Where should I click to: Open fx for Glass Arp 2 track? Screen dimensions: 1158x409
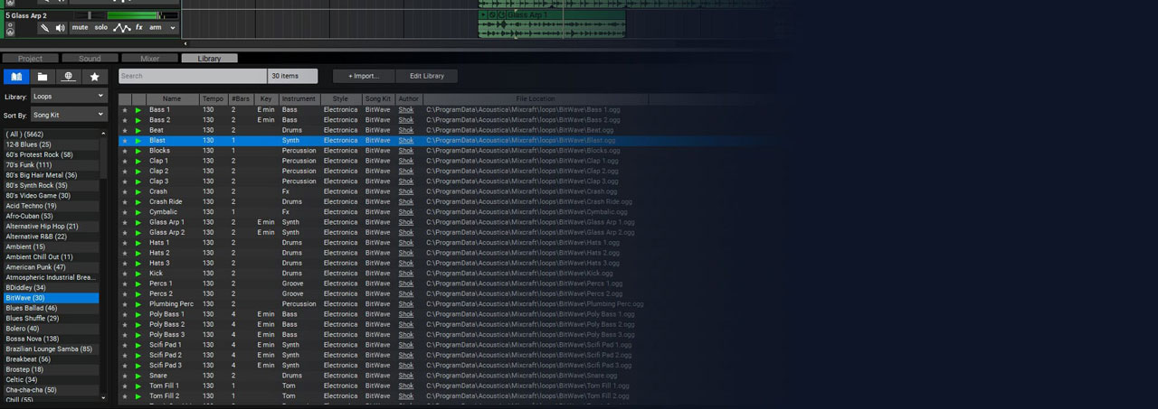[139, 28]
